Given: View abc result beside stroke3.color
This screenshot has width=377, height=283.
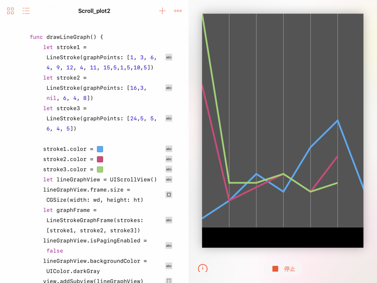Looking at the screenshot, I should coord(169,169).
